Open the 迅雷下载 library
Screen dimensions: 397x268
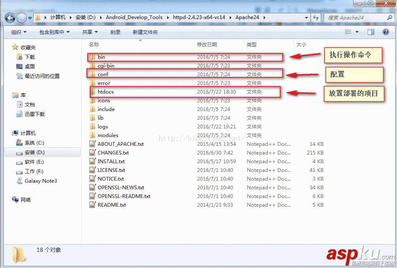35,114
